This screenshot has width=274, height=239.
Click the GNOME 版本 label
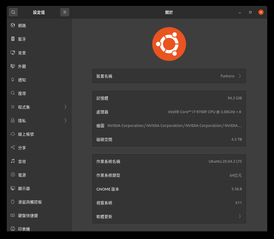pyautogui.click(x=108, y=189)
